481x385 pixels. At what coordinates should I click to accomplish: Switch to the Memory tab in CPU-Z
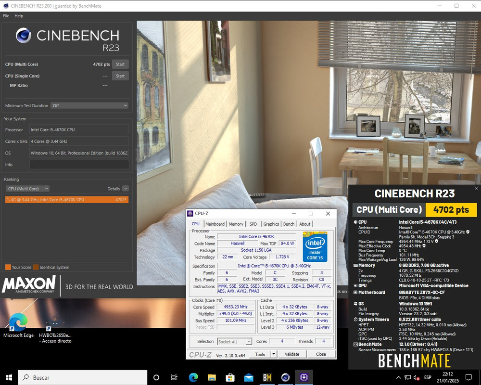pyautogui.click(x=236, y=224)
